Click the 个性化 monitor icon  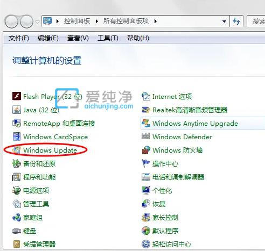coord(146,190)
